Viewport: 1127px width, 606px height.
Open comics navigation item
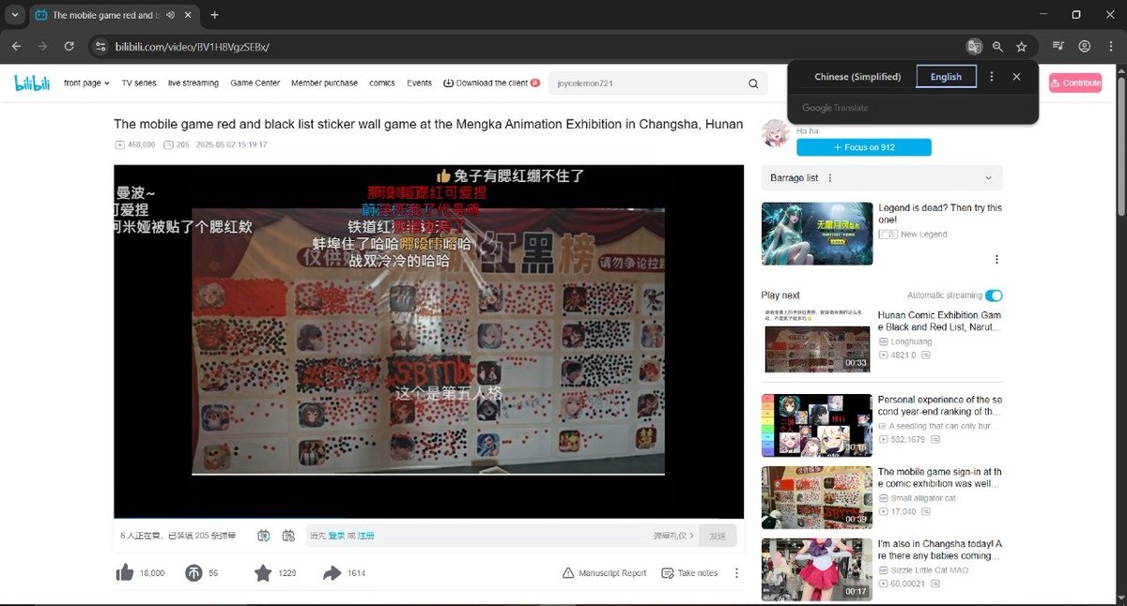click(382, 83)
